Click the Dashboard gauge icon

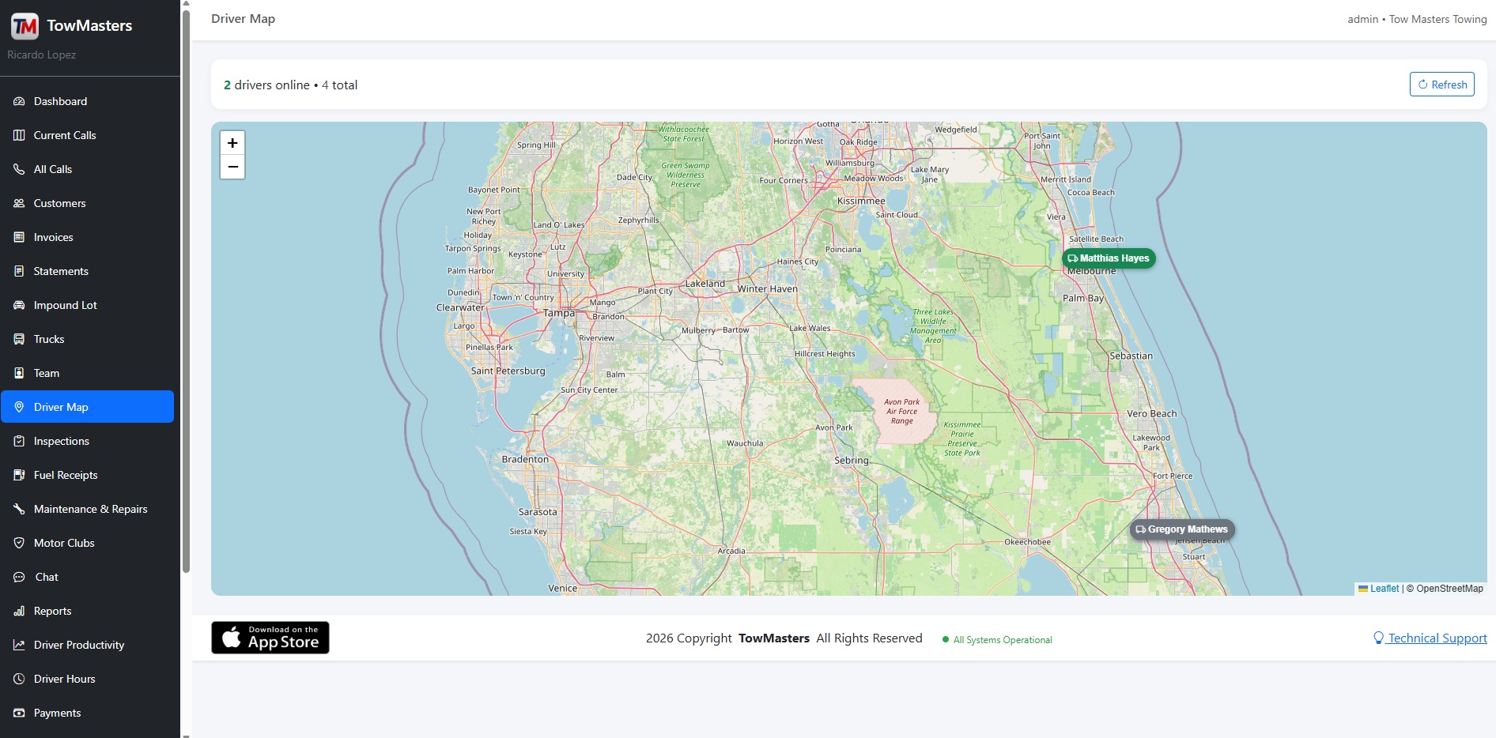pos(19,101)
